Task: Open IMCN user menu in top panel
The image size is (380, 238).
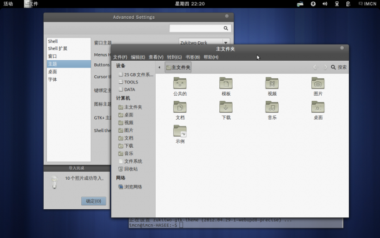Action: [x=367, y=4]
